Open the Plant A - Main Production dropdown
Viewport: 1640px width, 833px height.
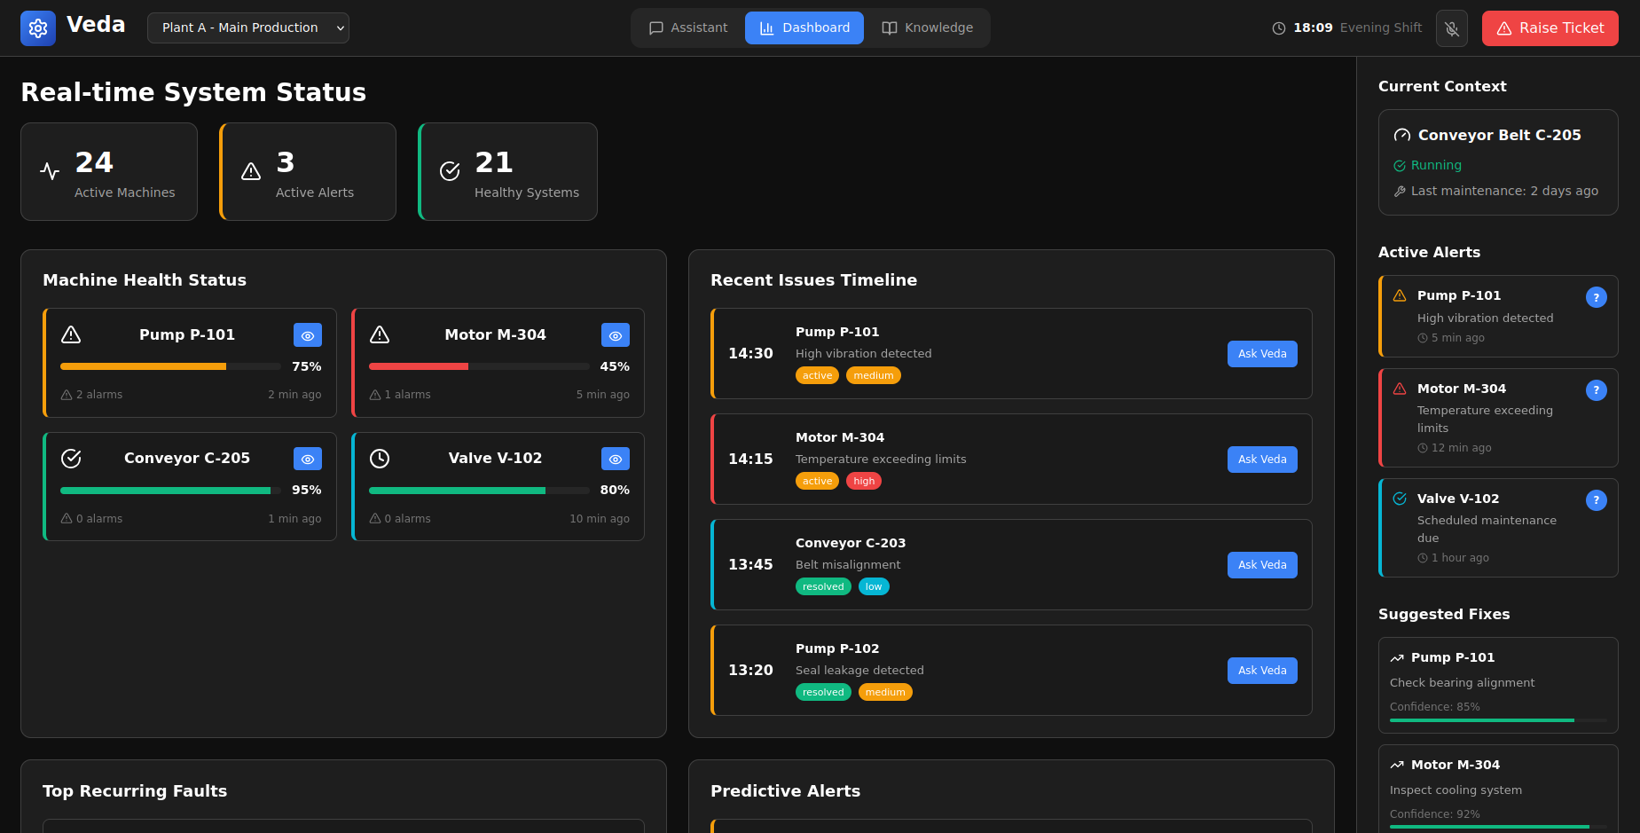247,28
